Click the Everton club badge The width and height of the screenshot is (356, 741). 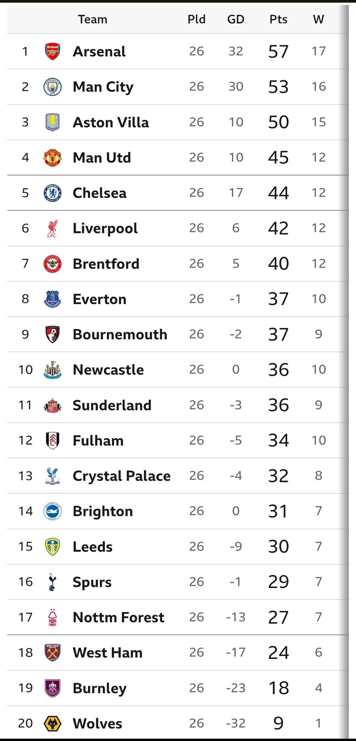[52, 299]
